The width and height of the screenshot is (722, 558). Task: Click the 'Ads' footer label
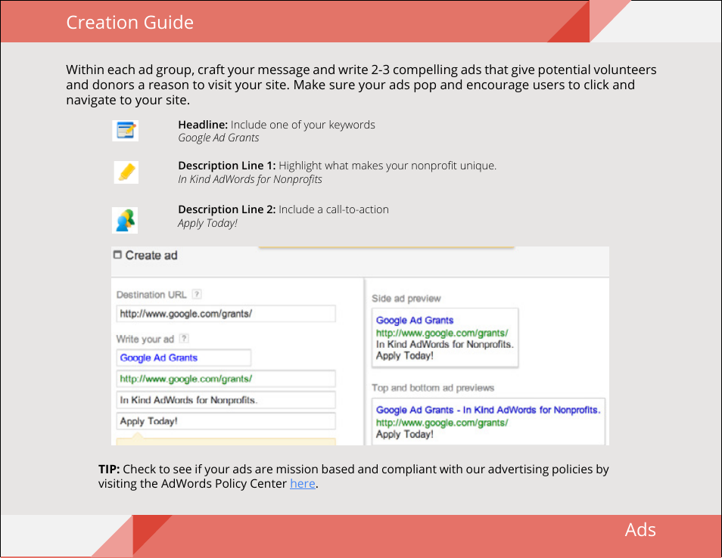tap(640, 530)
